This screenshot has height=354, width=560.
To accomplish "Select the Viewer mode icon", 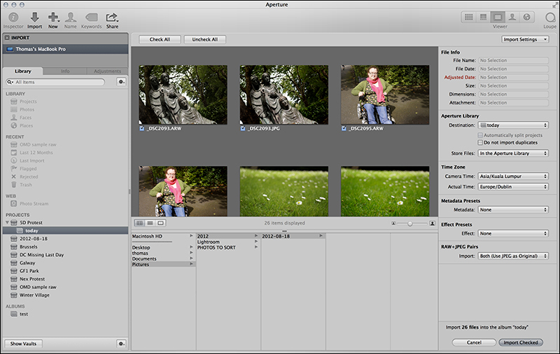I will click(x=498, y=17).
